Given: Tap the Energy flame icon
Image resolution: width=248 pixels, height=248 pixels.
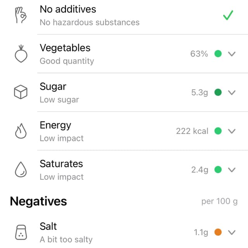Looking at the screenshot, I should pyautogui.click(x=21, y=131).
